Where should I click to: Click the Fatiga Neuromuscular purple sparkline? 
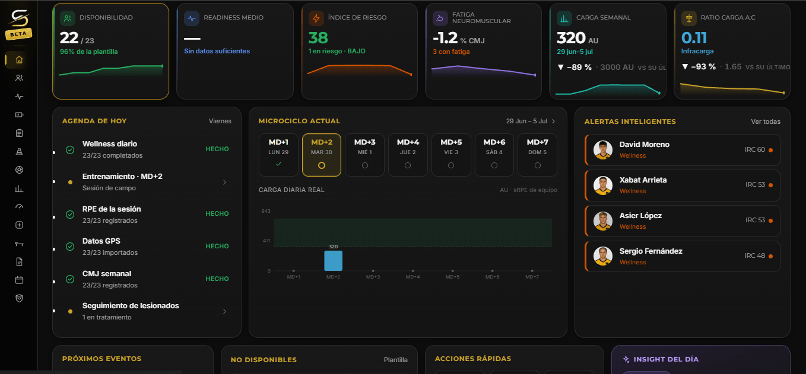point(484,71)
